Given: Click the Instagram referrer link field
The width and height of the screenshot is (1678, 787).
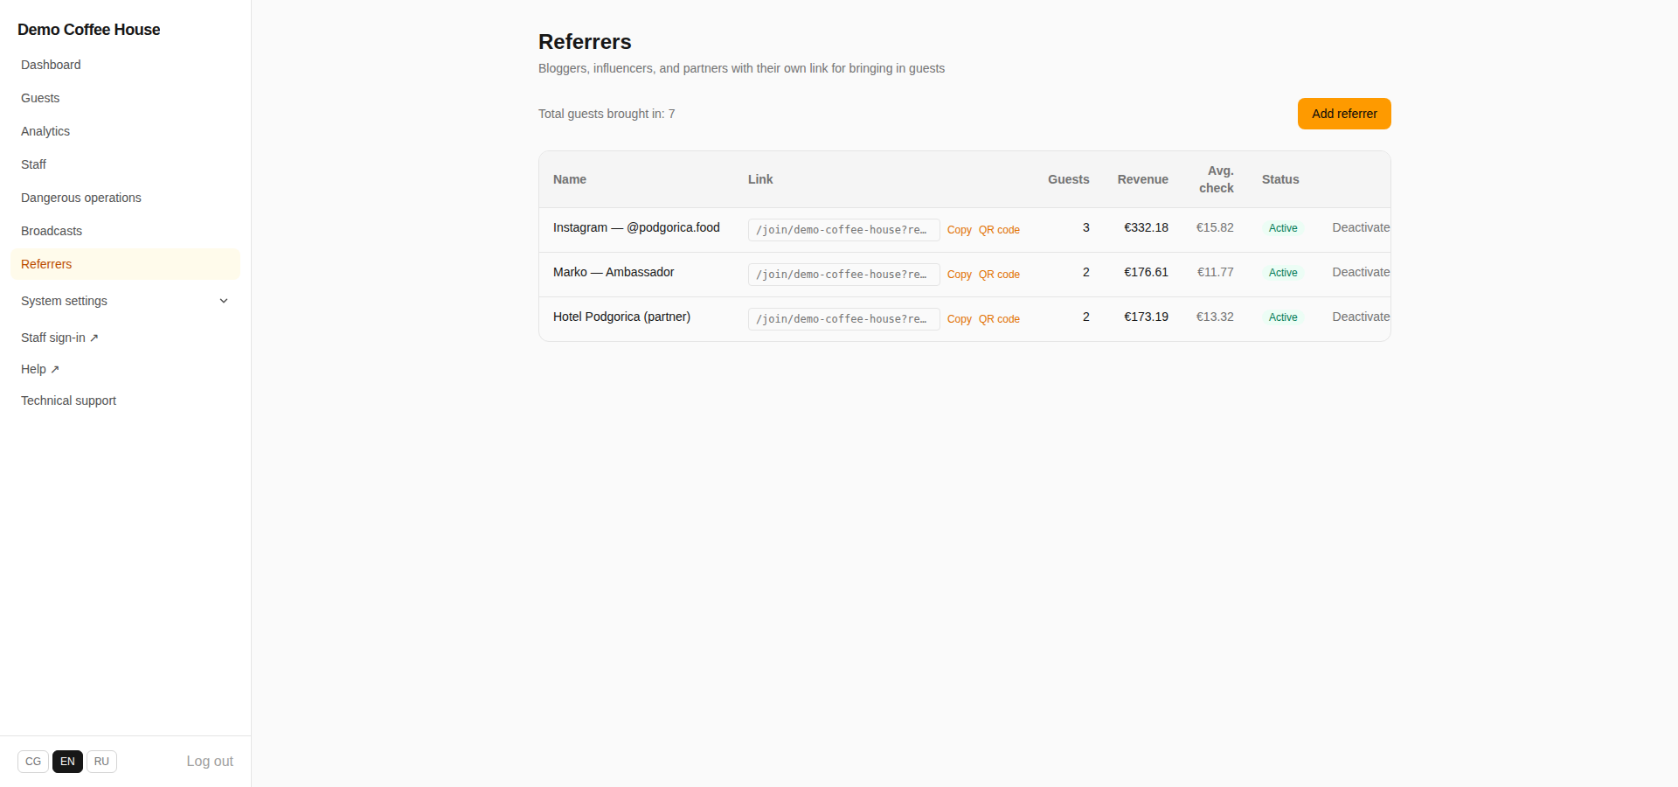Looking at the screenshot, I should click(x=843, y=230).
